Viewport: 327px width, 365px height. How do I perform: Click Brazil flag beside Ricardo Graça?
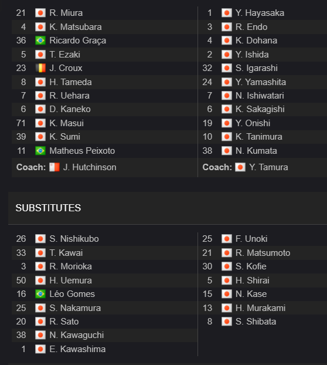pyautogui.click(x=40, y=40)
